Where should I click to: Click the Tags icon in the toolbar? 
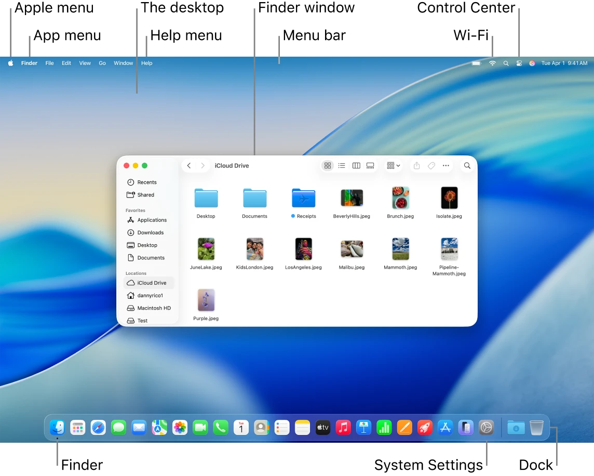point(431,165)
